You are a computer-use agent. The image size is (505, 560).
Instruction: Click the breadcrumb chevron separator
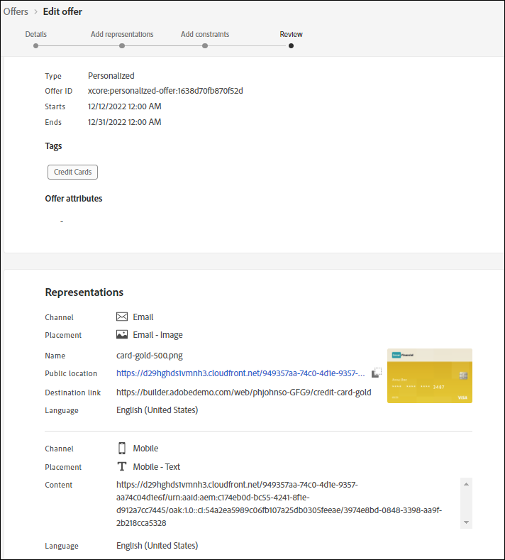pos(35,12)
